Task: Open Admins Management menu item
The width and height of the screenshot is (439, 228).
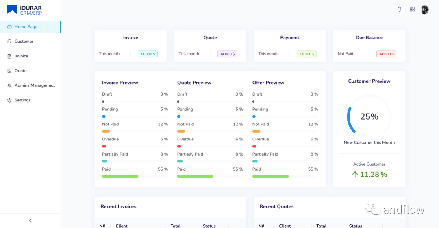Action: coord(35,85)
